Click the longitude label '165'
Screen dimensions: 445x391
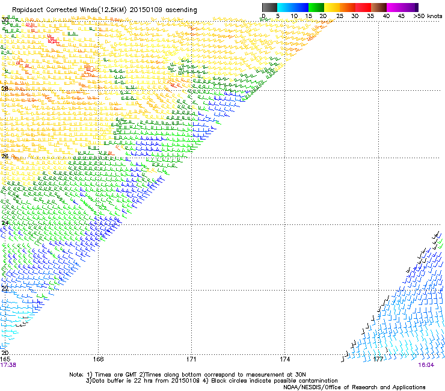pyautogui.click(x=5, y=359)
